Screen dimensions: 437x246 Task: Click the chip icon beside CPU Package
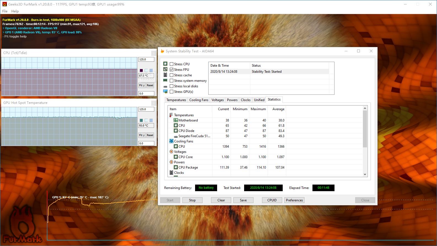tap(176, 167)
